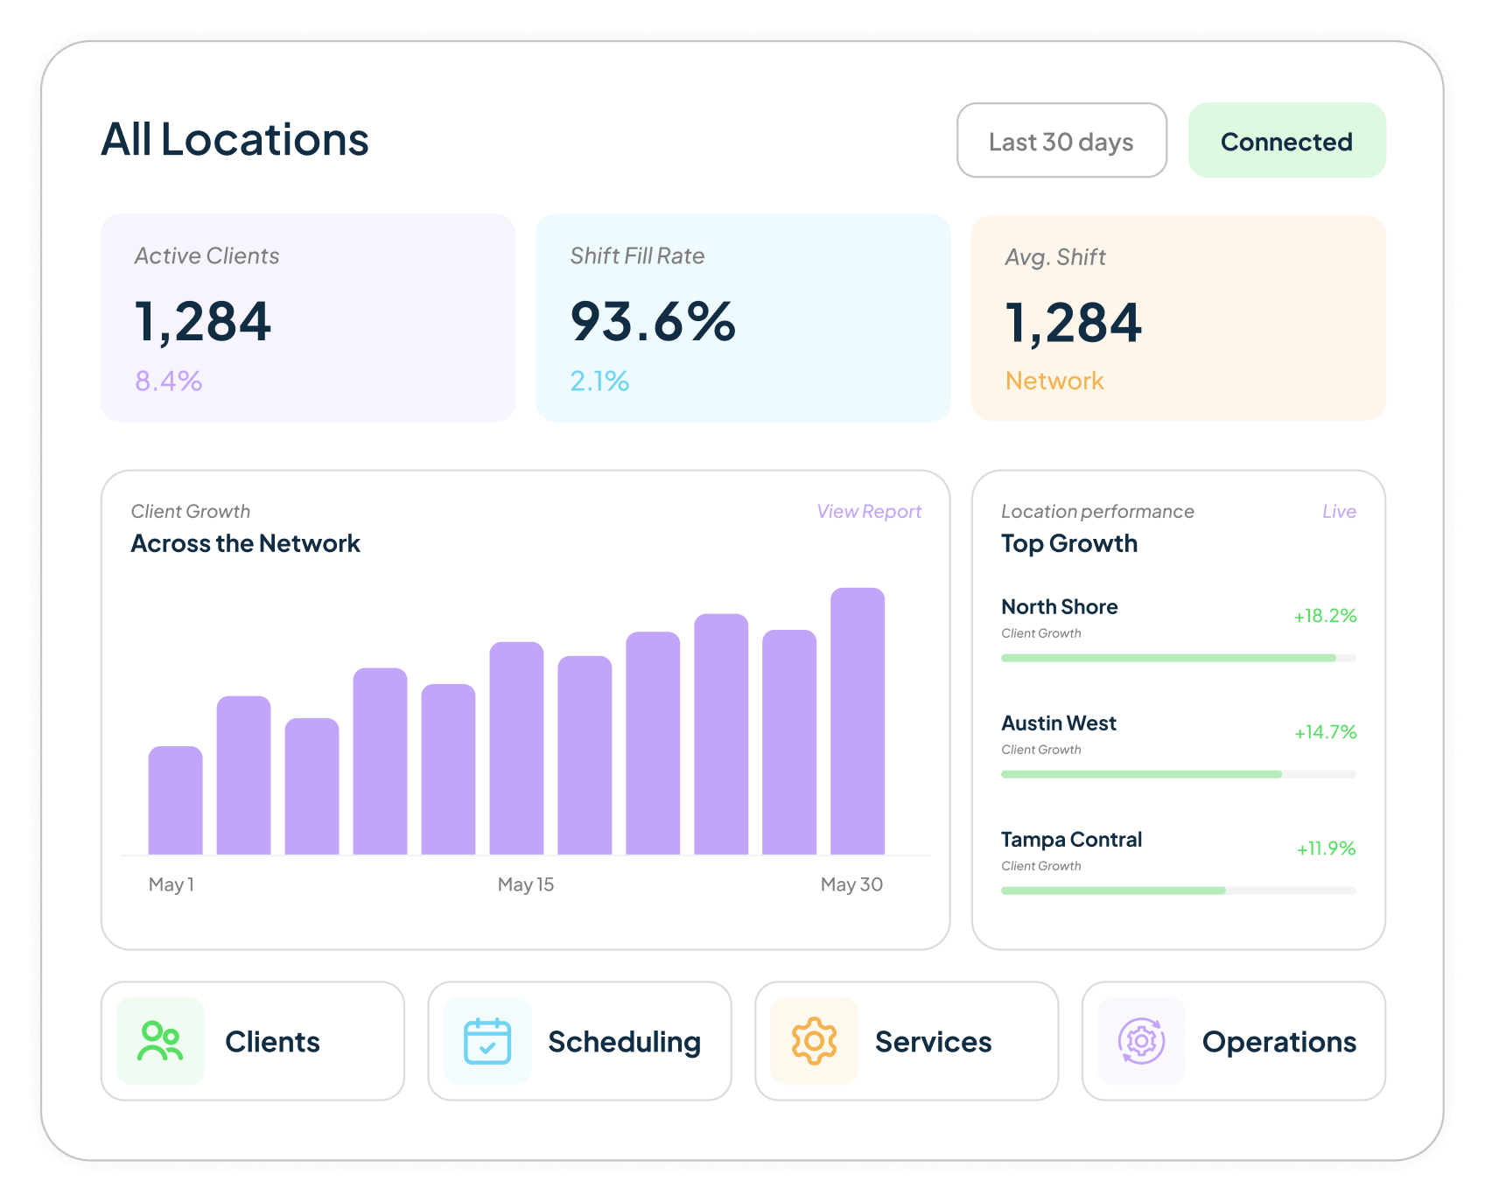Image resolution: width=1485 pixels, height=1202 pixels.
Task: Click the Across the Network chart title
Action: tap(245, 544)
